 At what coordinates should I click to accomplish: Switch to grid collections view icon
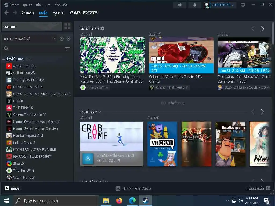click(67, 26)
